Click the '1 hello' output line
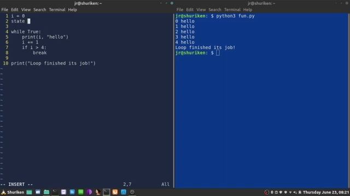 point(185,27)
